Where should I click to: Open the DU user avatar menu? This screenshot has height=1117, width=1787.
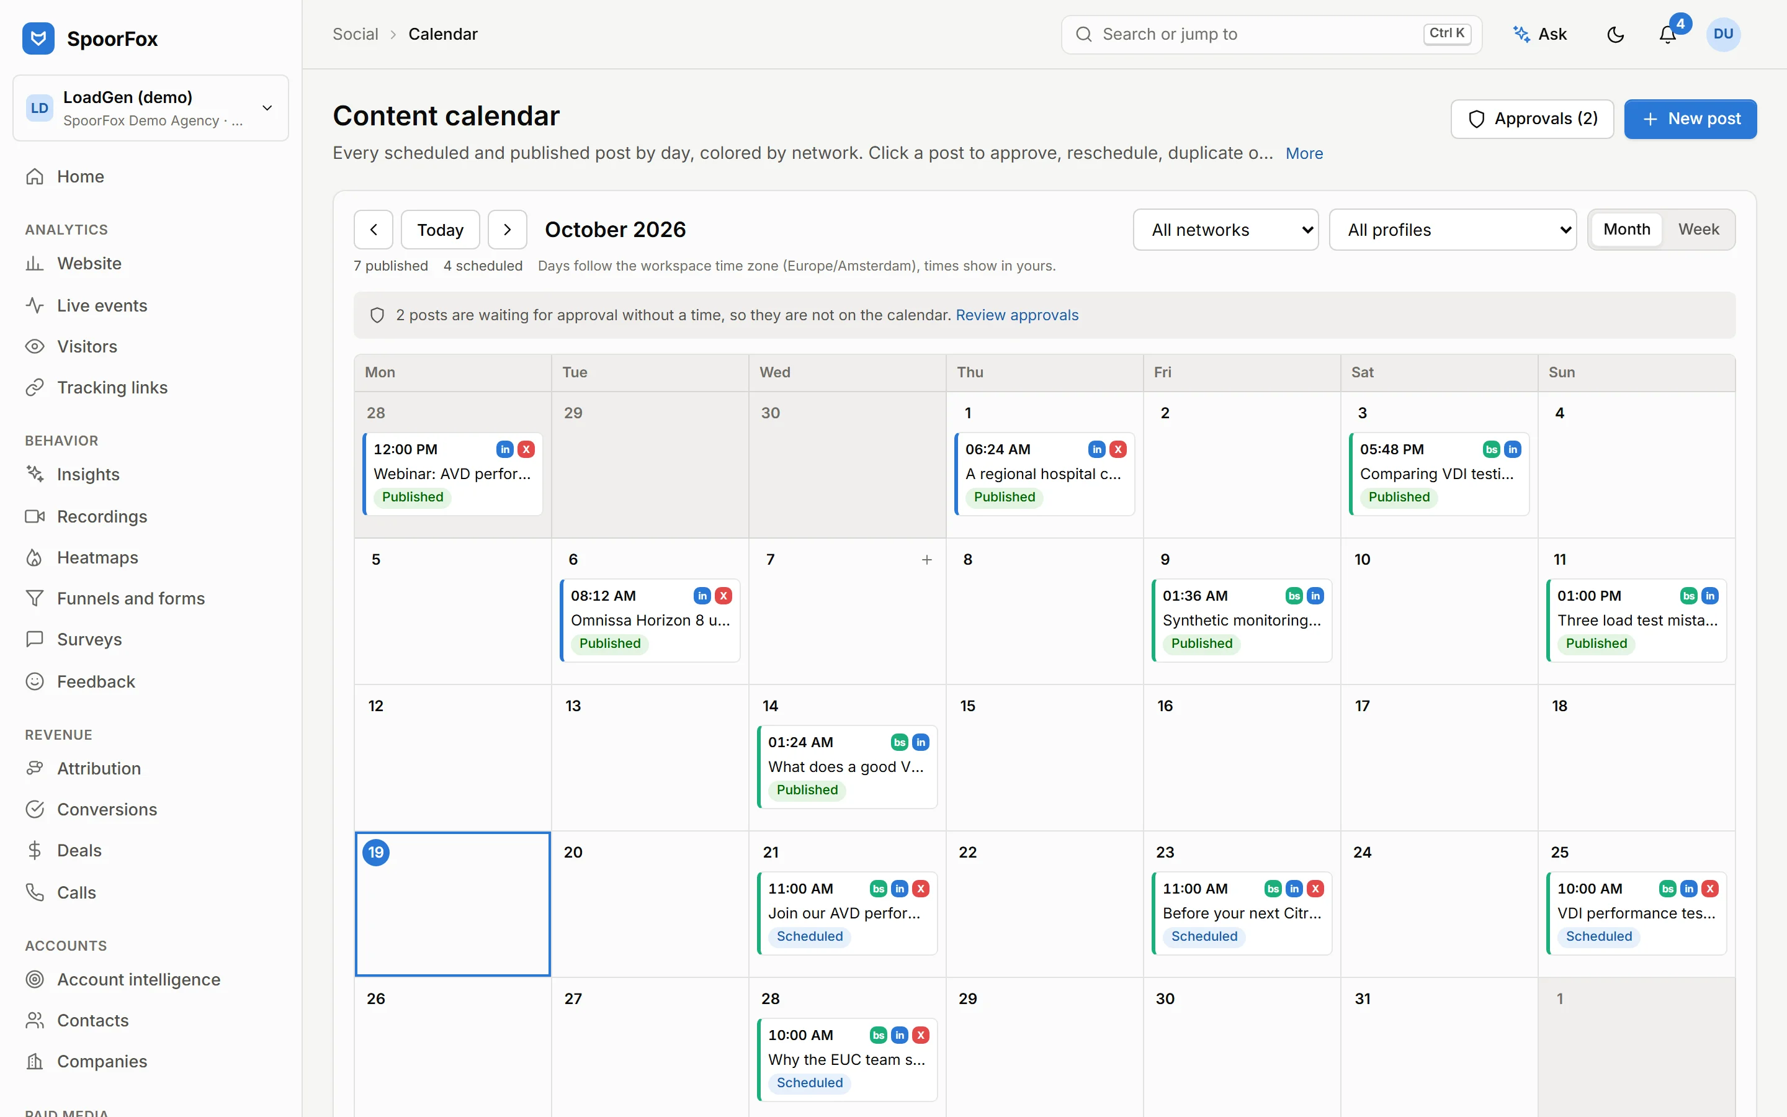pyautogui.click(x=1722, y=34)
